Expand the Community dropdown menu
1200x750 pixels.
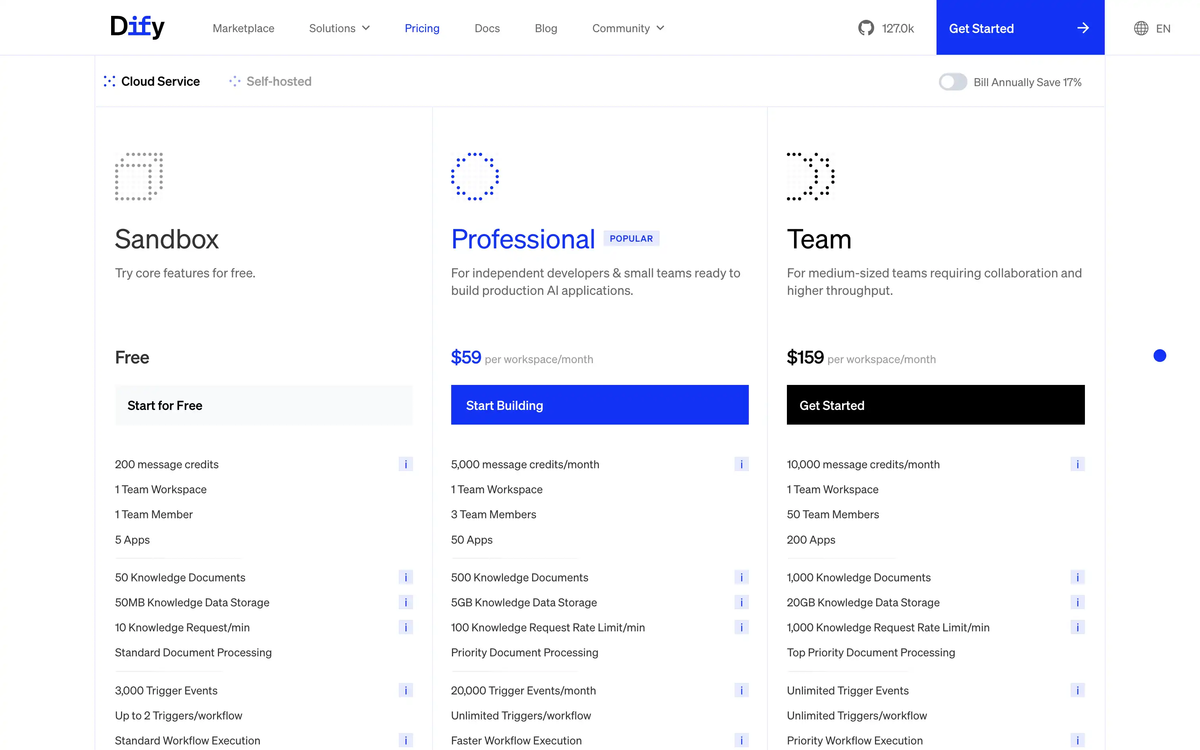pos(628,28)
